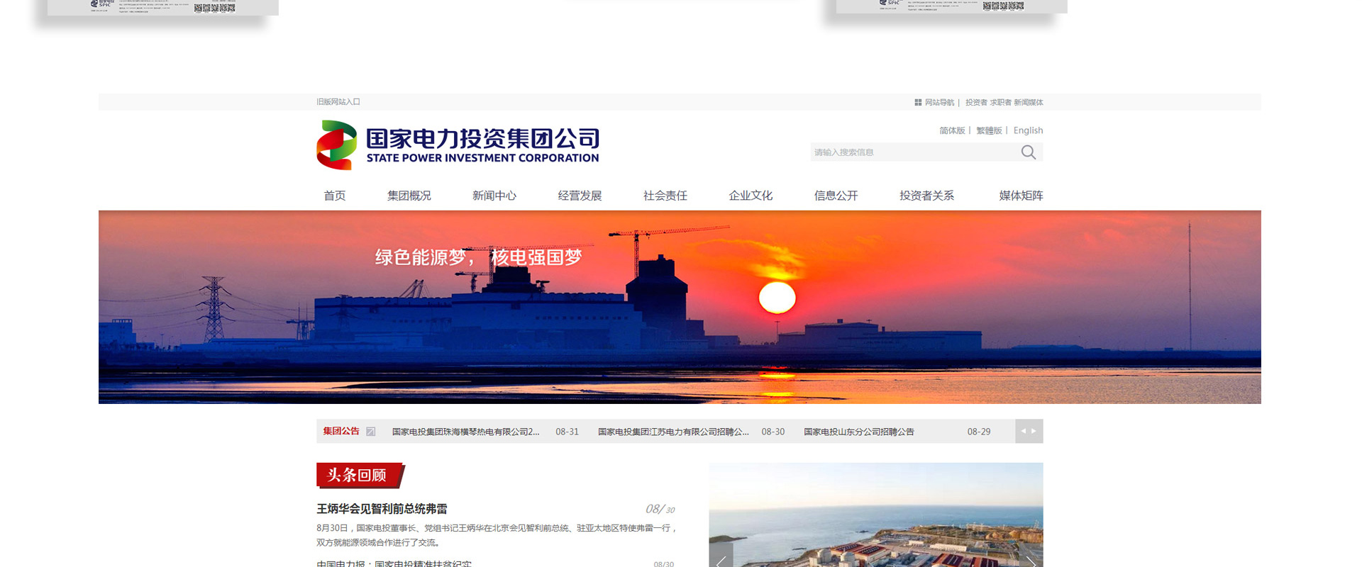Click the announcement ticker right arrow

[1034, 431]
